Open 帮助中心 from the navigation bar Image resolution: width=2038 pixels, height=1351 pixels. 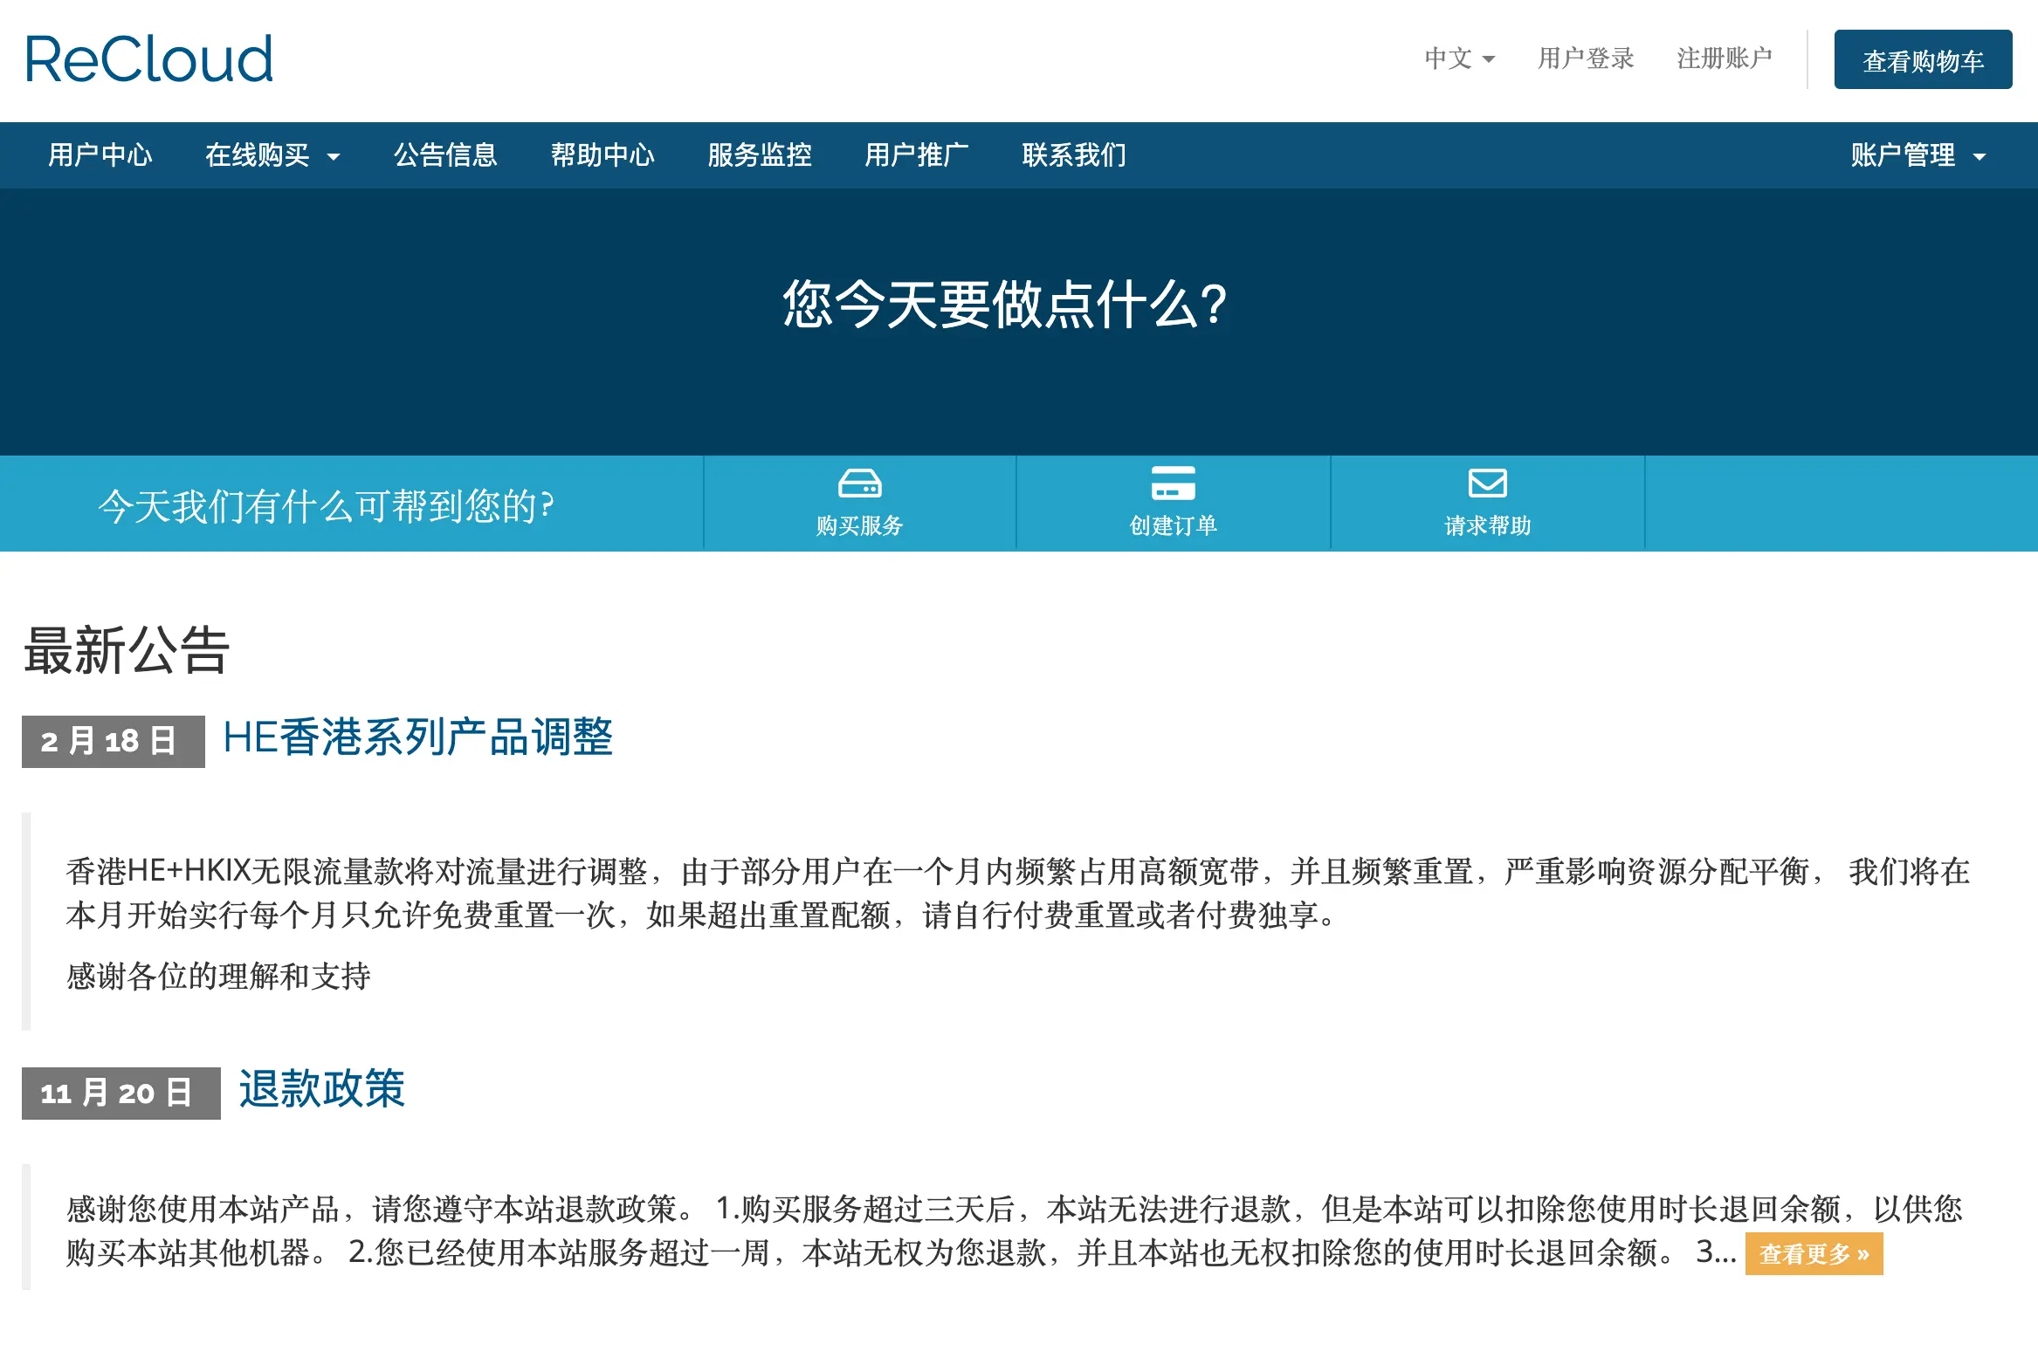602,155
